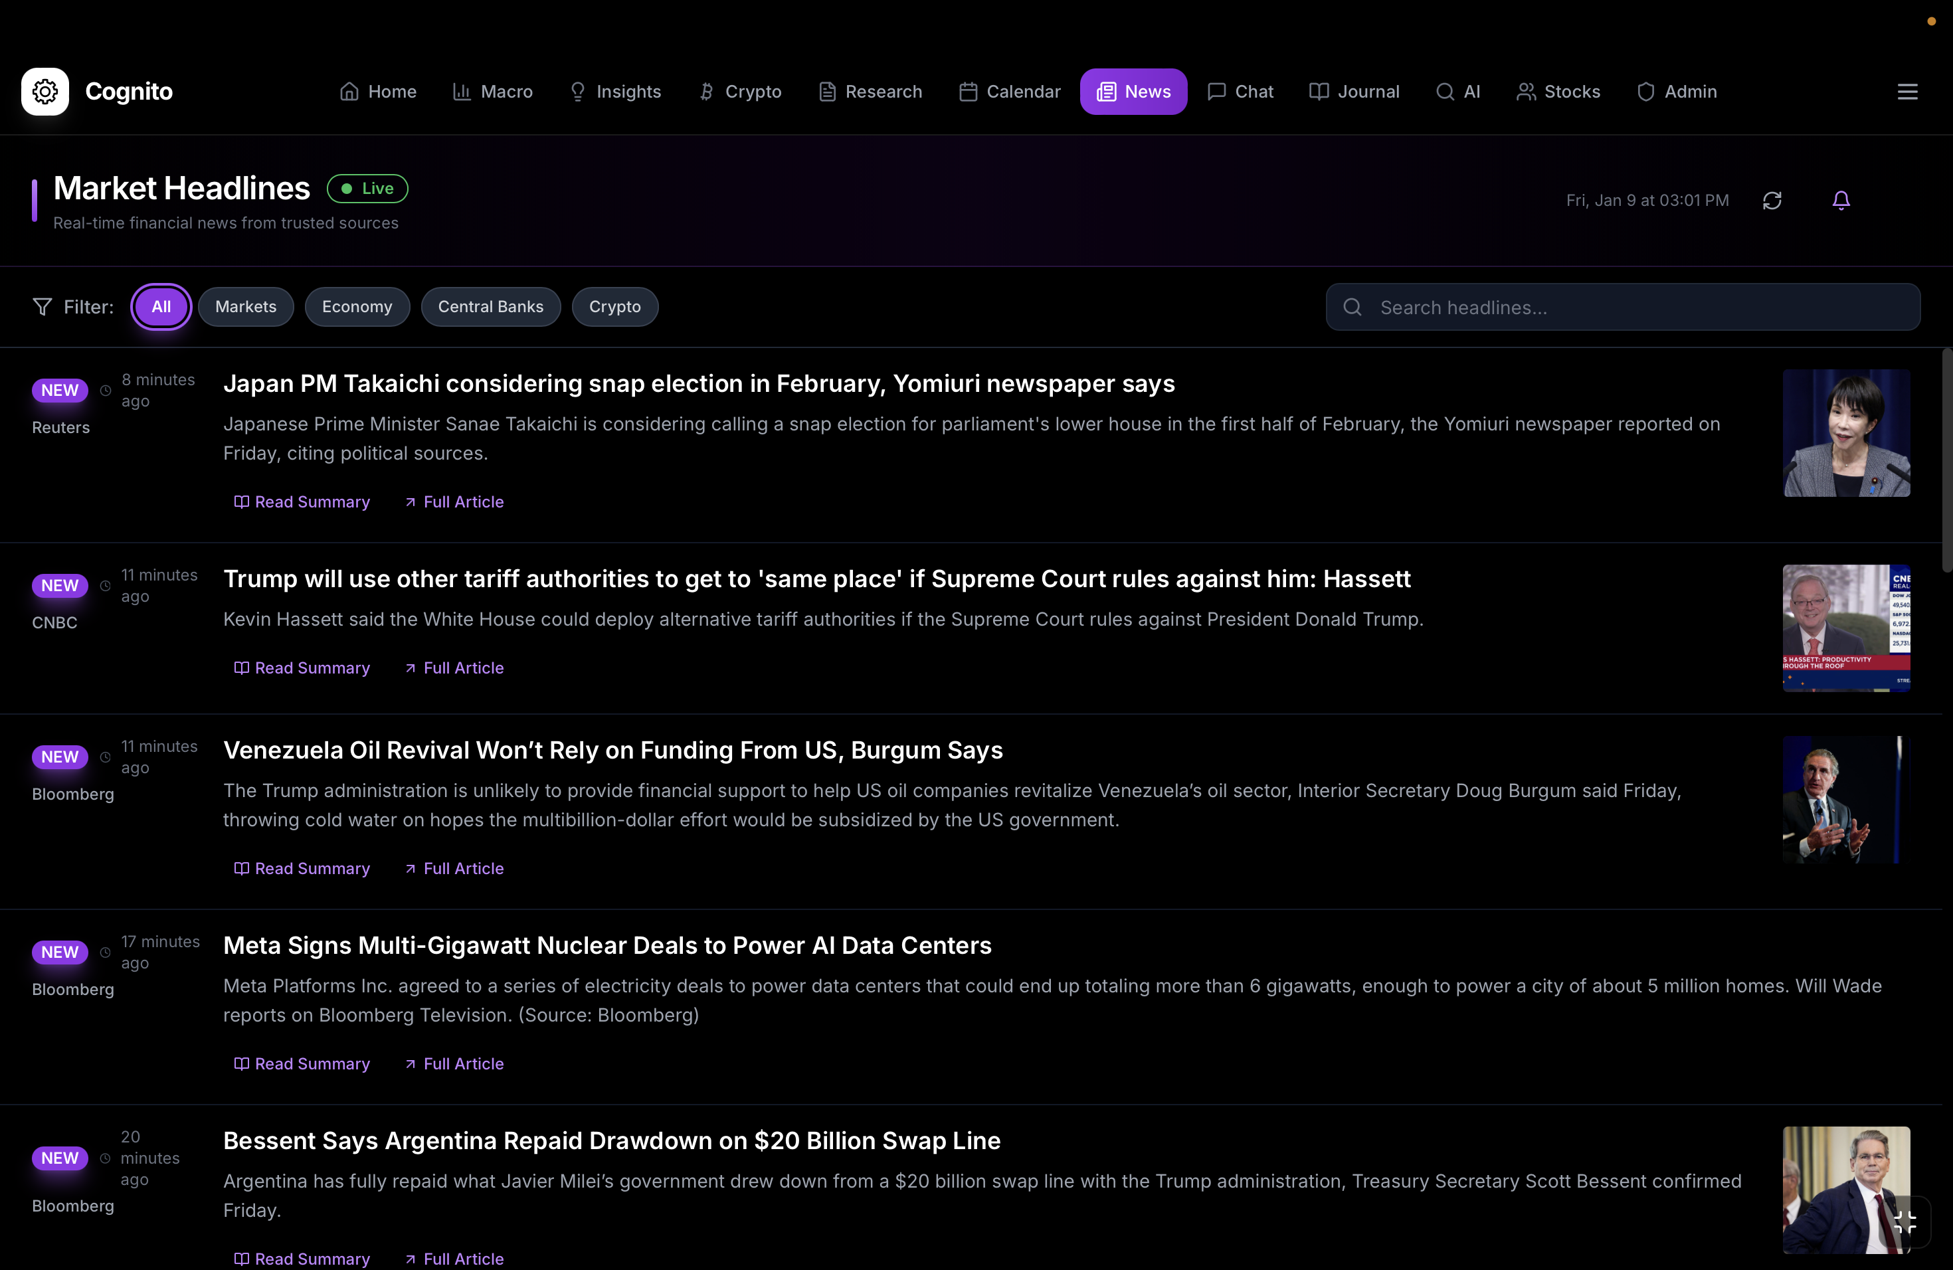Click the page scrollbar on the right edge
1953x1270 pixels.
(x=1946, y=460)
